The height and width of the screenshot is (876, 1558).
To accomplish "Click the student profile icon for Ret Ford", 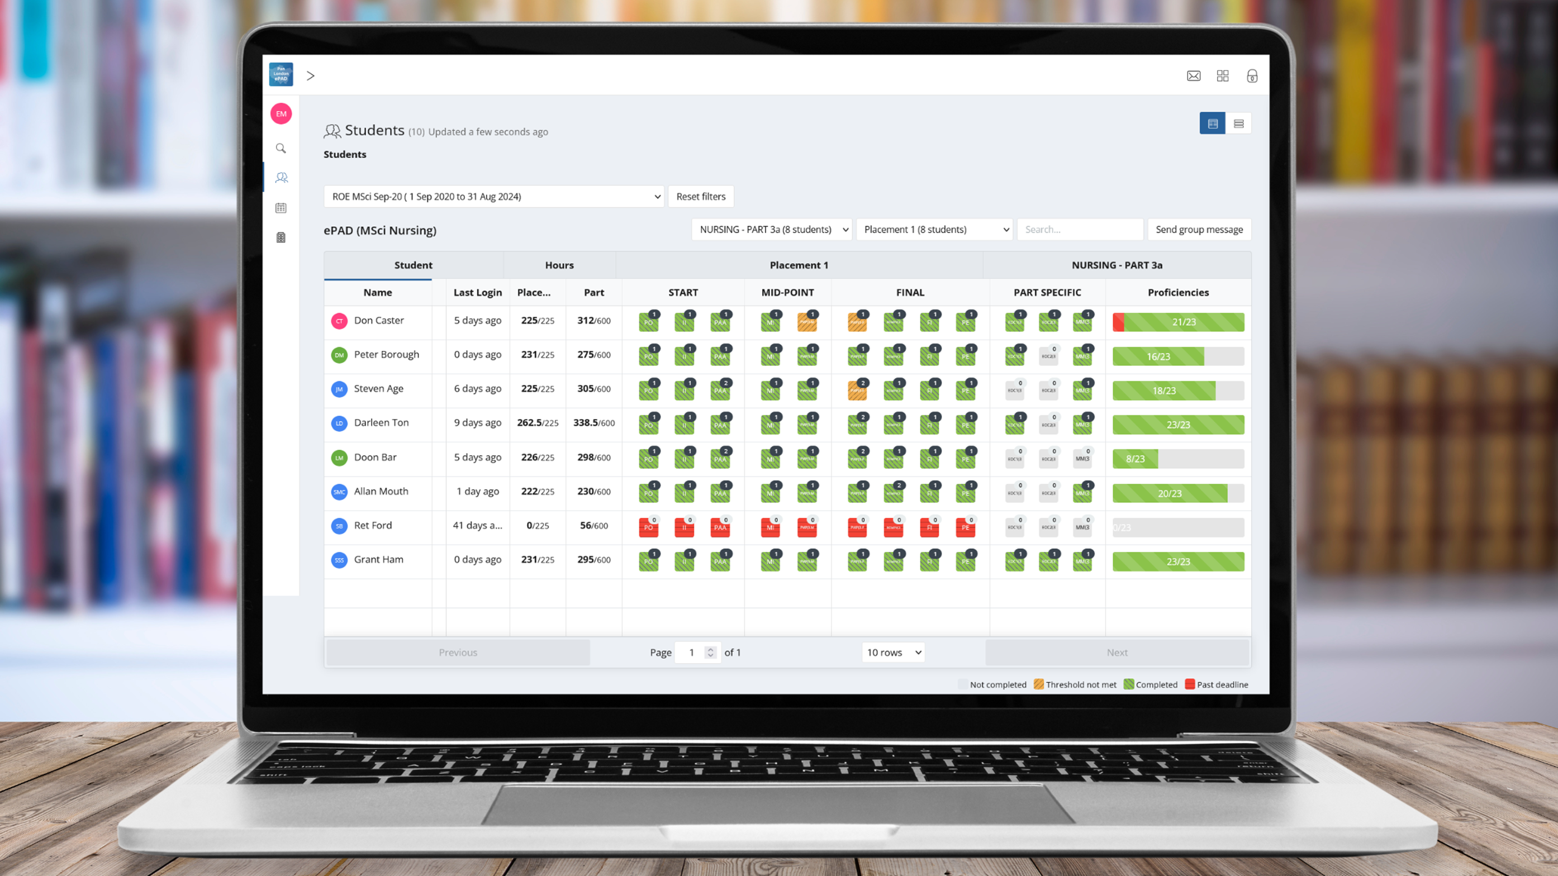I will (x=339, y=525).
